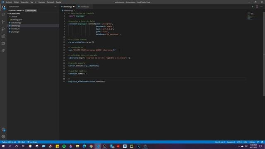The image size is (265, 149).
Task: Change indentation via Espacios: 4
Action: click(x=231, y=142)
